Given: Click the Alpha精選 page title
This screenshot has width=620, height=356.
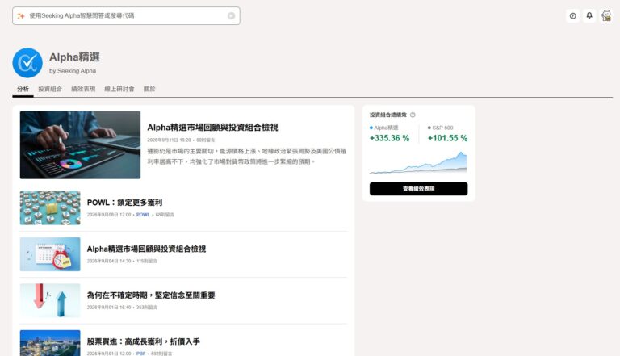Looking at the screenshot, I should 74,57.
